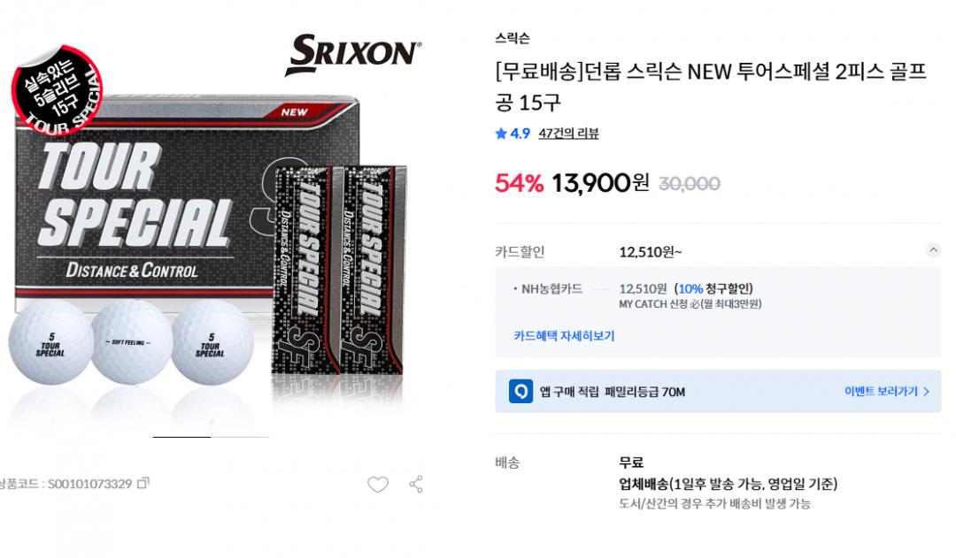
Task: Select the second image slide indicator
Action: (x=240, y=437)
